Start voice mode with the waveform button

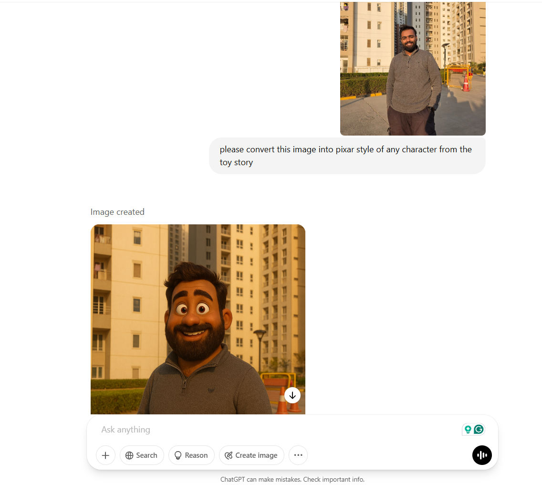pyautogui.click(x=482, y=455)
